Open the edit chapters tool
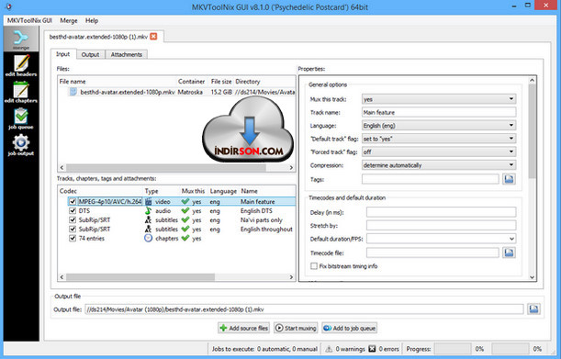Viewport: 561px width, 359px height. tap(21, 92)
